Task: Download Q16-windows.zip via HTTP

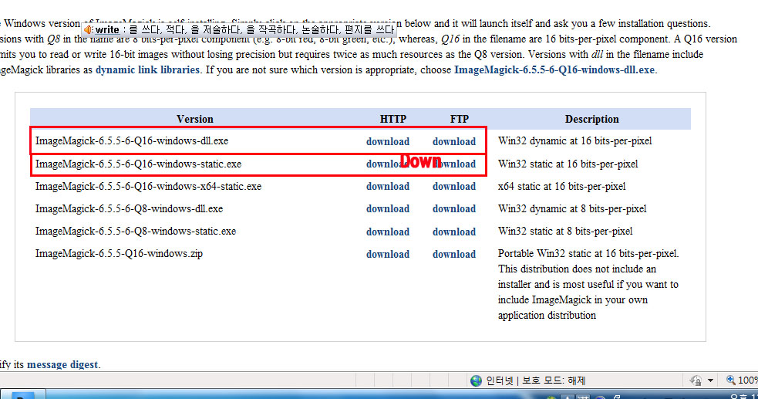Action: [x=387, y=254]
